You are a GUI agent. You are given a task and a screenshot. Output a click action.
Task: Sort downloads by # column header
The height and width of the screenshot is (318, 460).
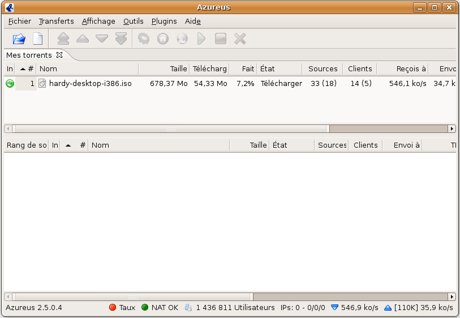(x=26, y=68)
